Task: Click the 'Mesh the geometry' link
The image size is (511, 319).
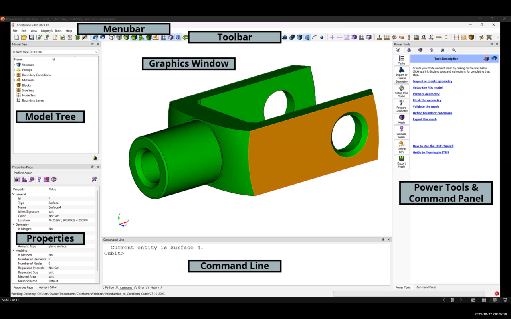Action: tap(427, 100)
